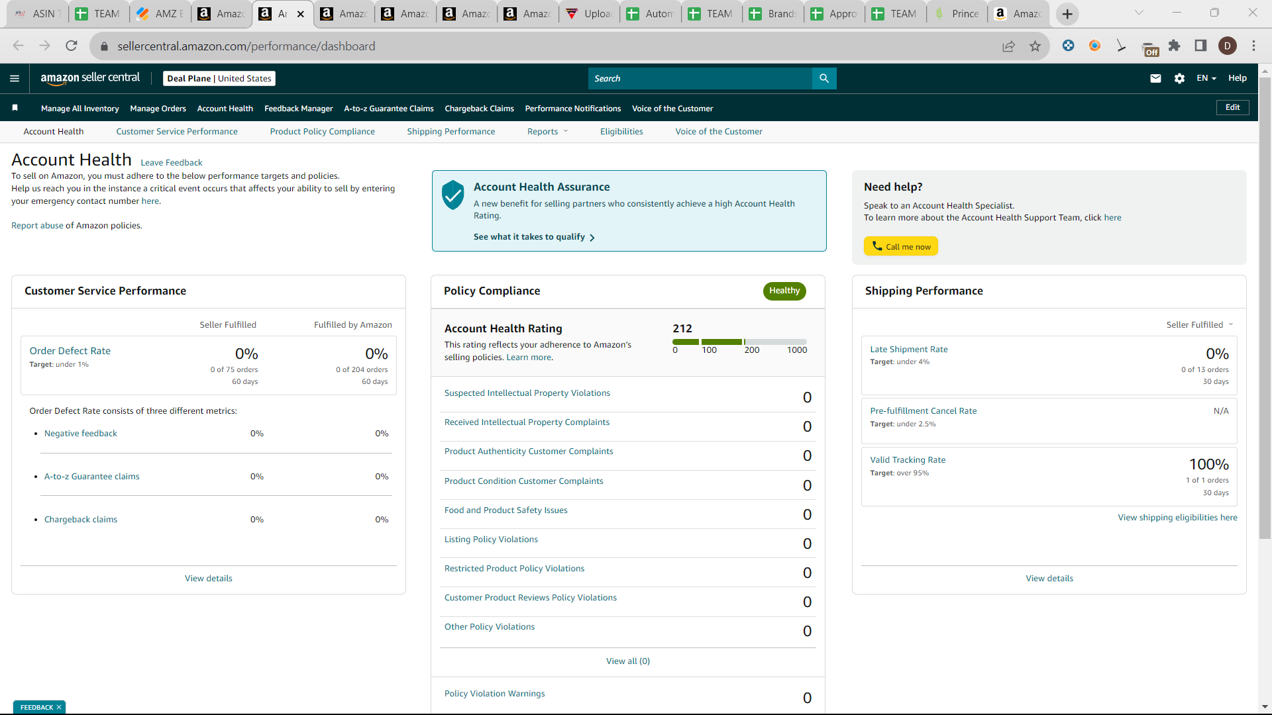Image resolution: width=1272 pixels, height=715 pixels.
Task: Click the Leave Feedback link
Action: click(172, 162)
